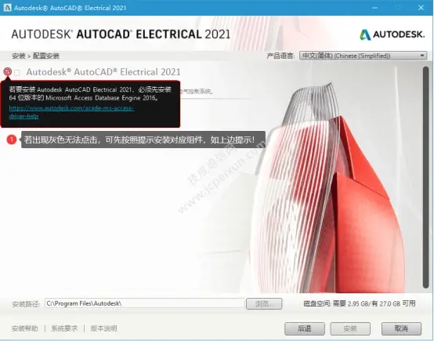Click the 取消 cancel button
Screen dimensions: 434x341
[x=401, y=328]
